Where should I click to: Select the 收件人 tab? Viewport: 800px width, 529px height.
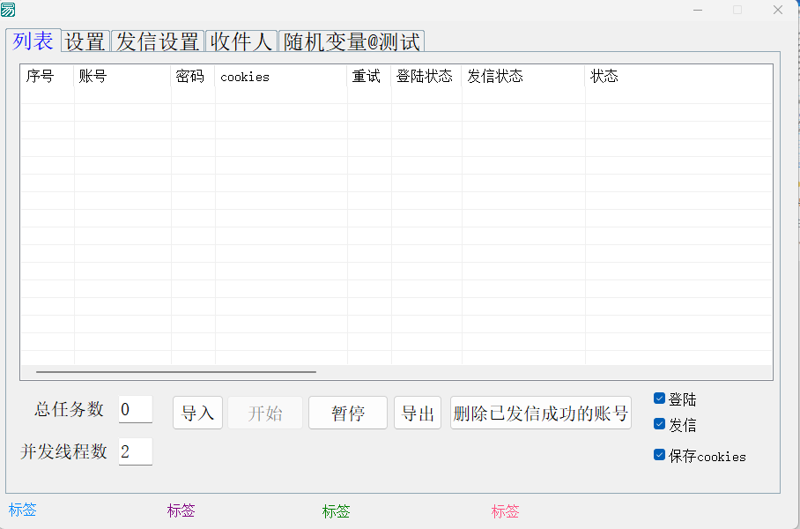tap(241, 41)
